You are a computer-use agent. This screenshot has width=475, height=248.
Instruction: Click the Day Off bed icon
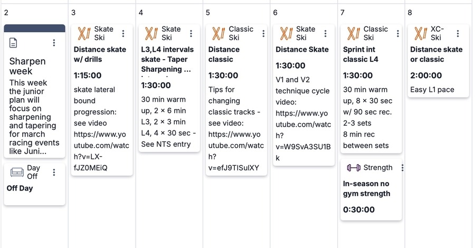point(17,173)
